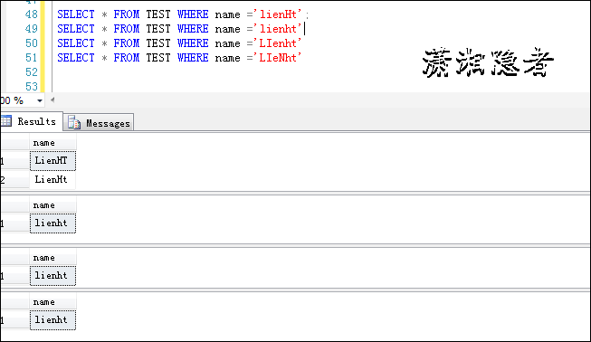Open the Messages tab
This screenshot has height=342, width=591.
tap(99, 123)
